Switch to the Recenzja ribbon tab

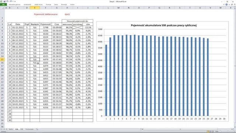click(64, 4)
